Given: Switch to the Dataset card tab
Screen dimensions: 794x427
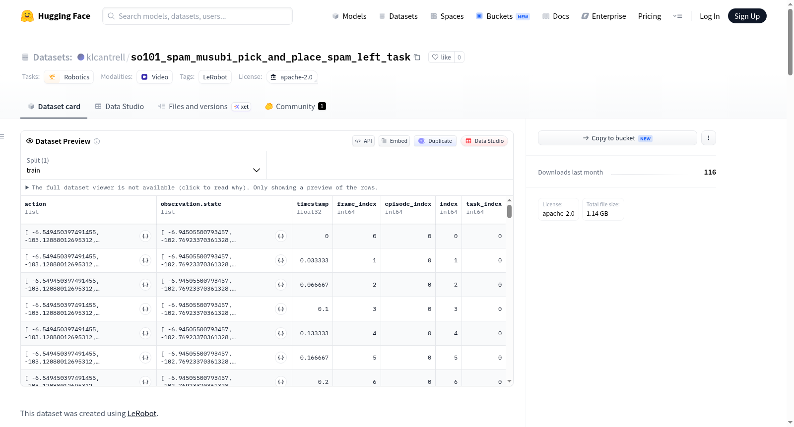Looking at the screenshot, I should [54, 107].
